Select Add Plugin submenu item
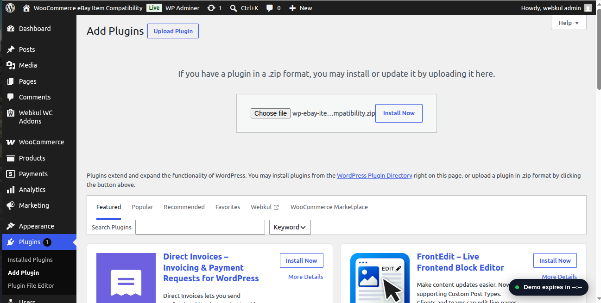This screenshot has width=601, height=303. (23, 272)
